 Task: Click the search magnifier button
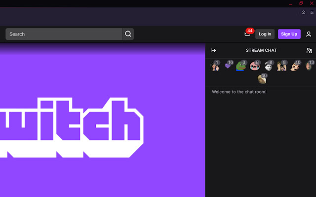pos(128,34)
